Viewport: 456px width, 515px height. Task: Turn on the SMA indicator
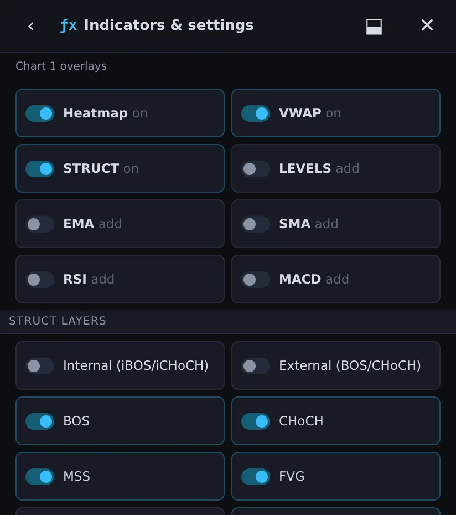click(x=256, y=224)
